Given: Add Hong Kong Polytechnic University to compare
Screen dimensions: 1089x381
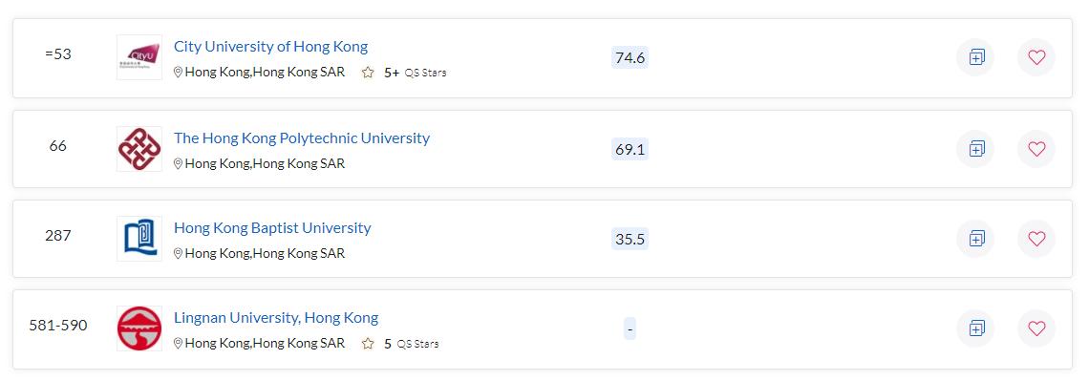Looking at the screenshot, I should 975,149.
